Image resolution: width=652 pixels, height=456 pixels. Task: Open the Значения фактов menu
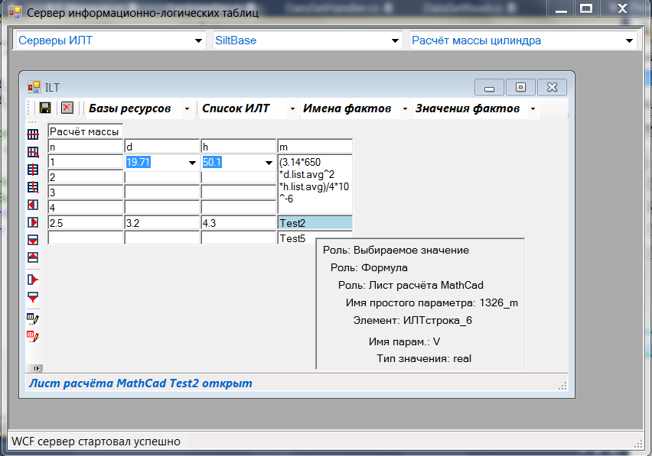click(x=468, y=108)
